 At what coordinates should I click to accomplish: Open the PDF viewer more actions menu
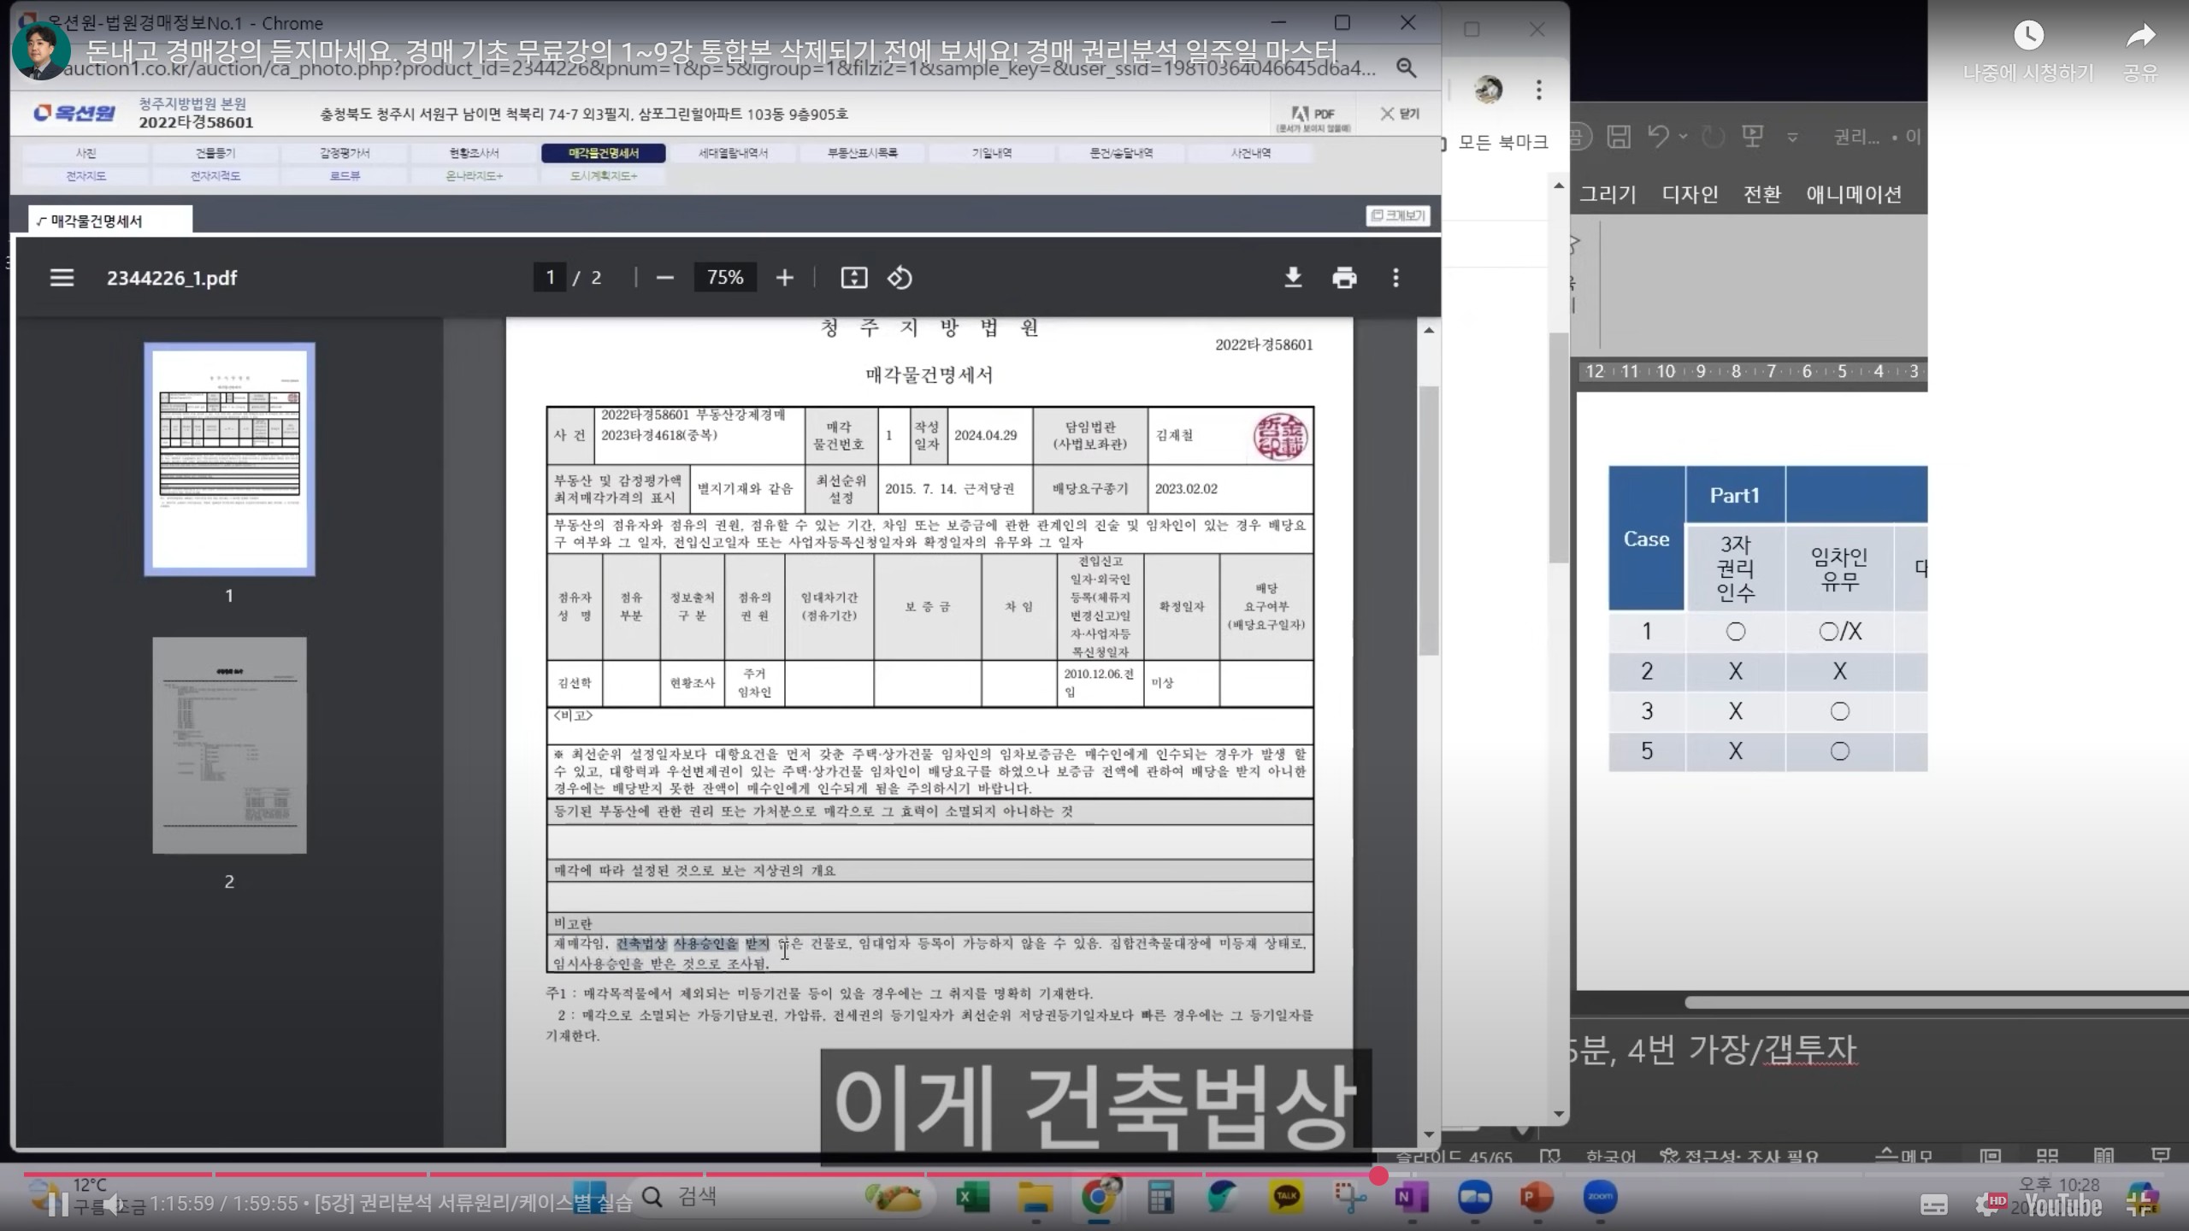point(1395,278)
